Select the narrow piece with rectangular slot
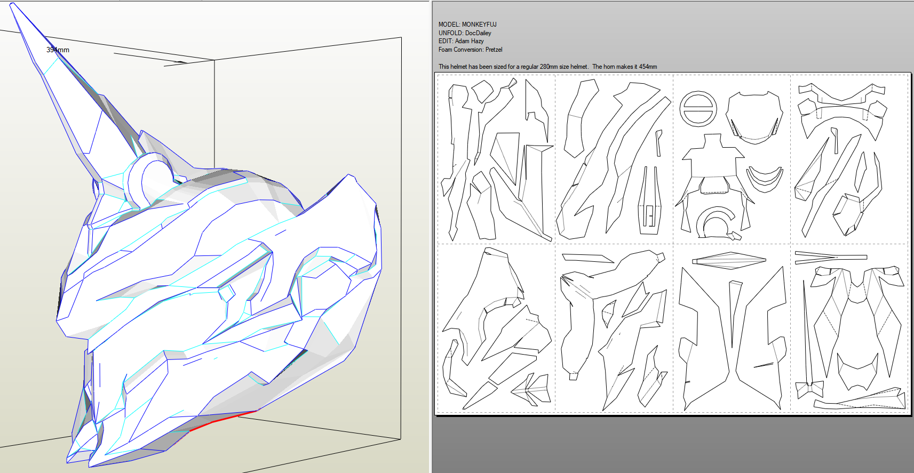914x473 pixels. [650, 201]
